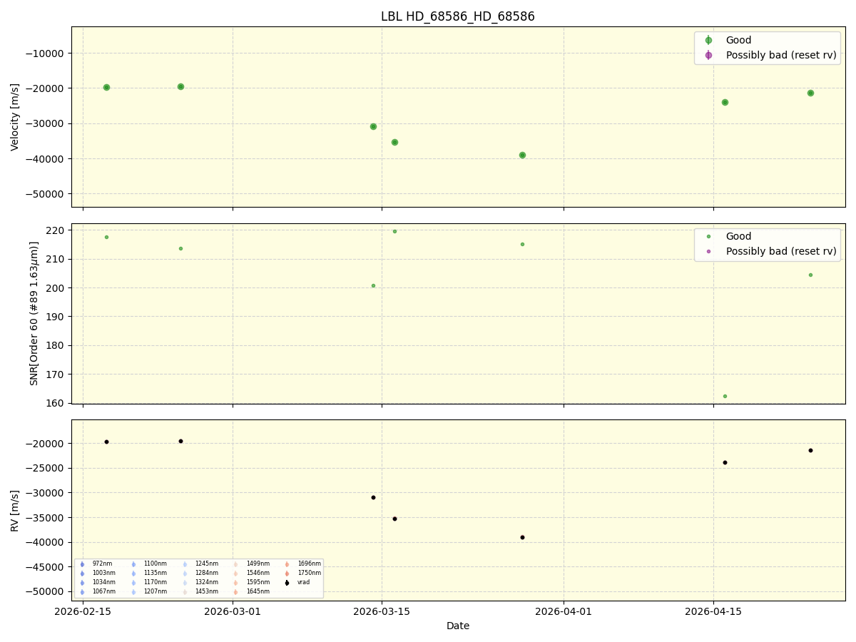Click the 972nm legend marker
The image size is (856, 642).
82,564
